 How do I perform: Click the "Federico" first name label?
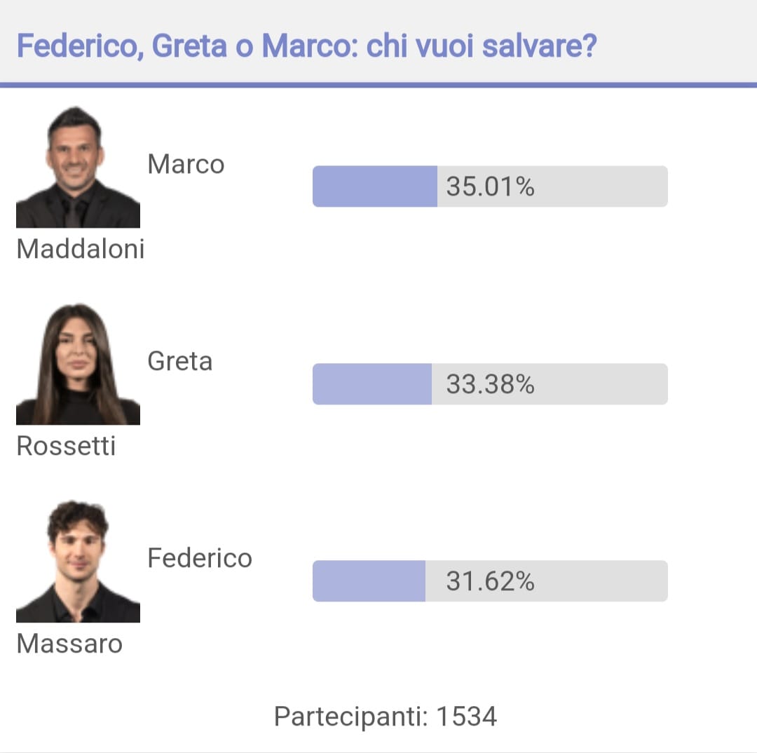pos(200,558)
